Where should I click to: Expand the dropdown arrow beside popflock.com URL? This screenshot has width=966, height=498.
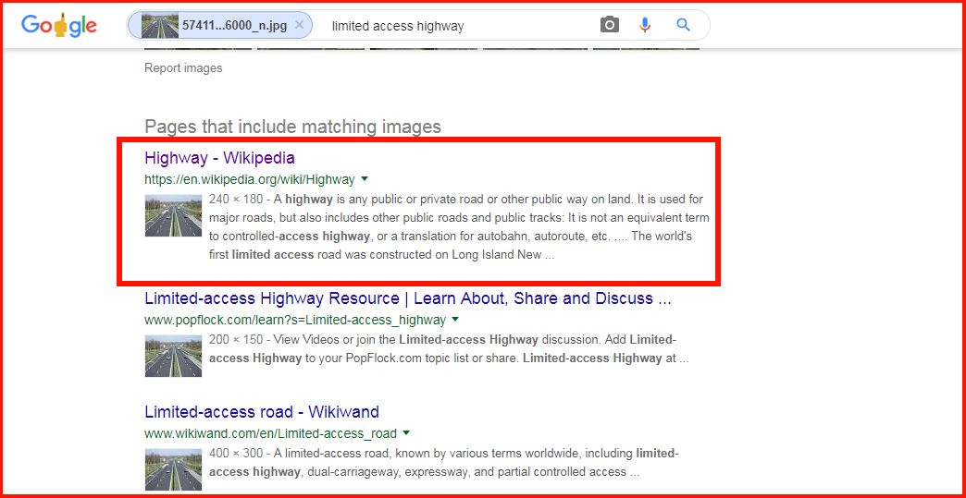point(455,320)
